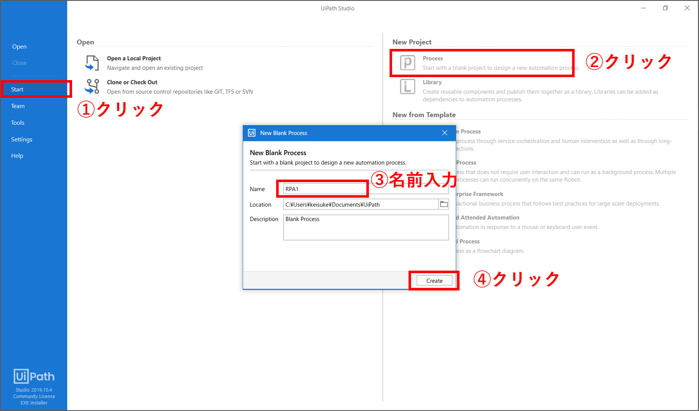Click the Description text area
Viewport: 699px width, 411px height.
tap(366, 228)
